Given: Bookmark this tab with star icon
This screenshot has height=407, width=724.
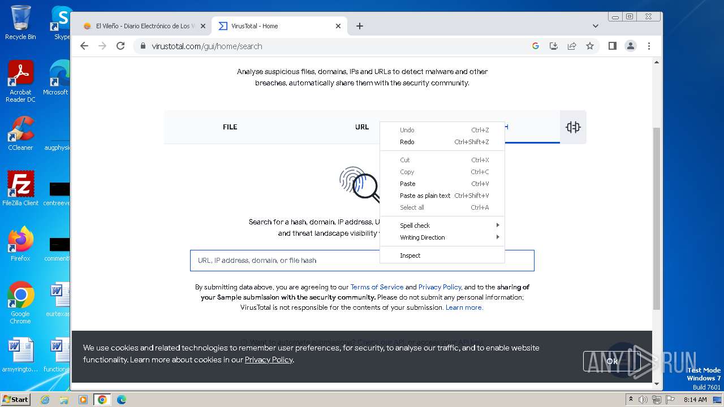Looking at the screenshot, I should pos(590,46).
